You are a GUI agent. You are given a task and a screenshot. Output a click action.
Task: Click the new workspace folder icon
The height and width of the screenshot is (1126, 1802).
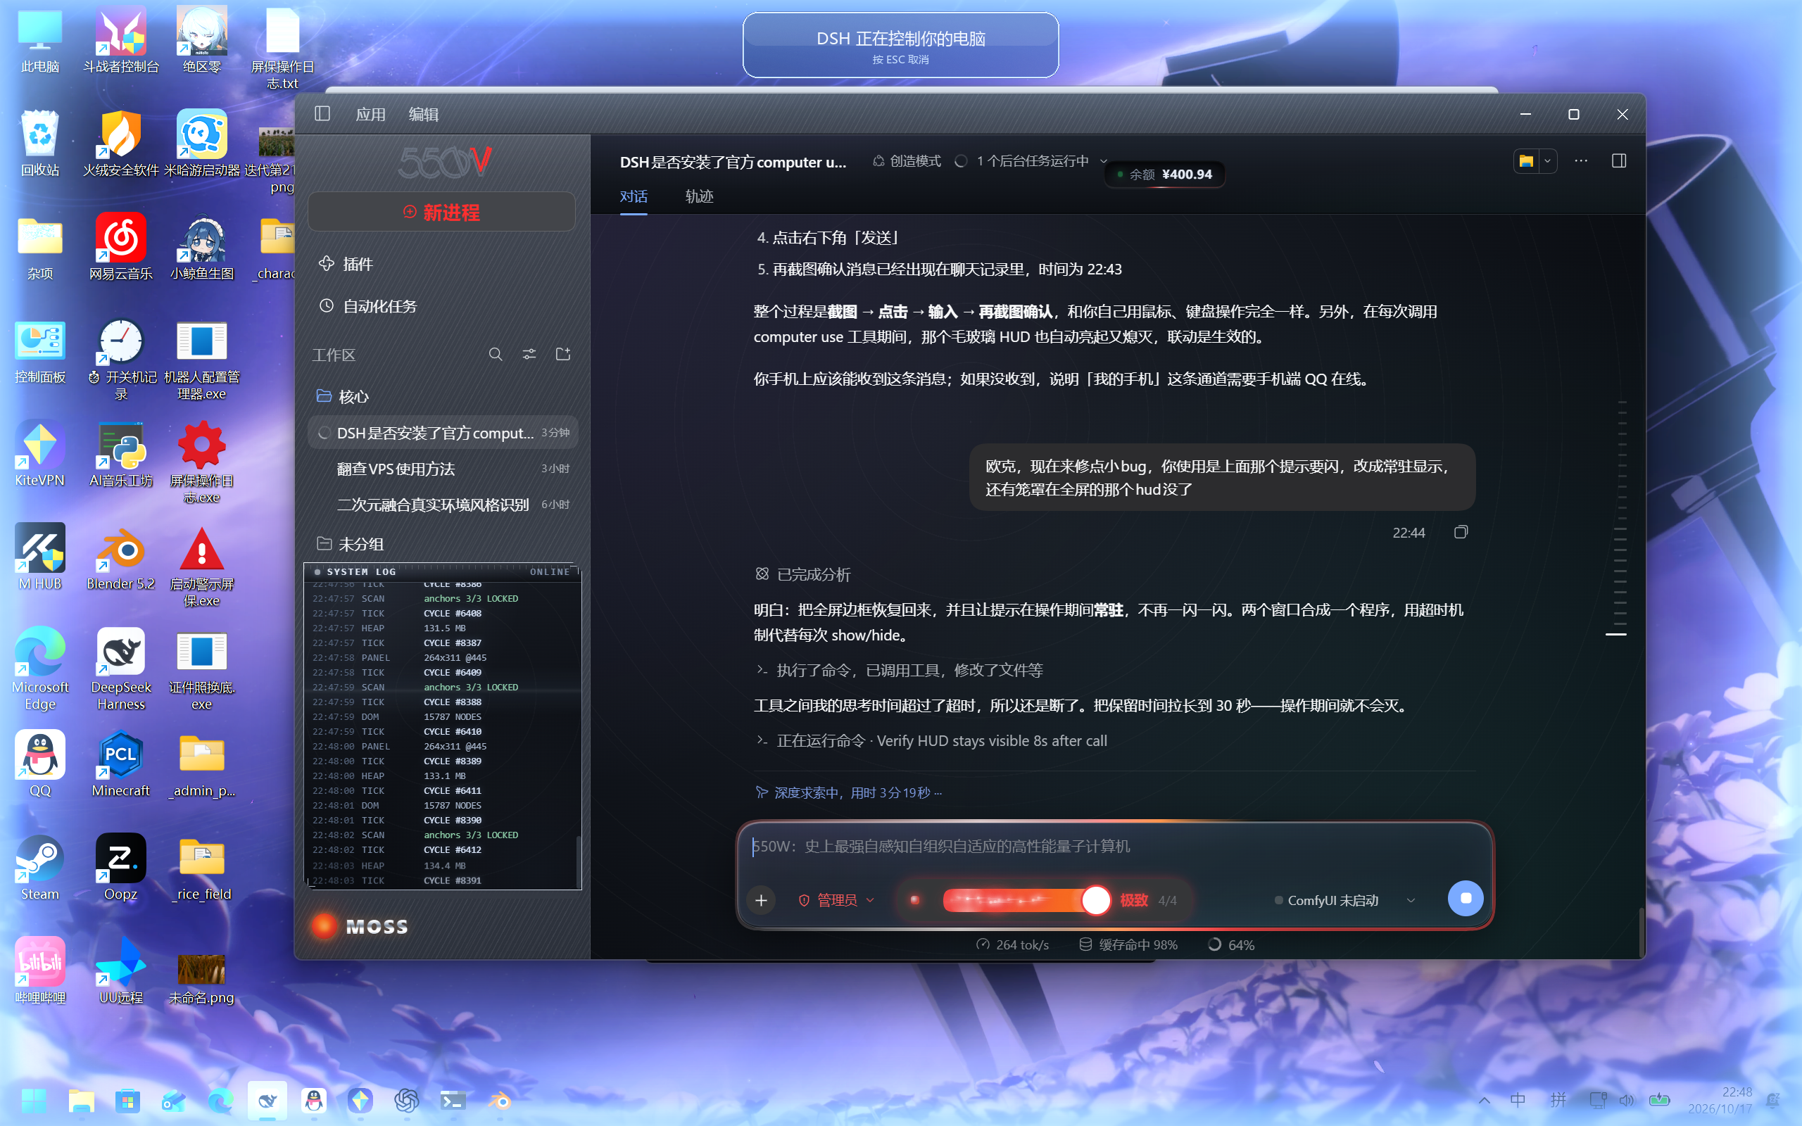pos(563,355)
